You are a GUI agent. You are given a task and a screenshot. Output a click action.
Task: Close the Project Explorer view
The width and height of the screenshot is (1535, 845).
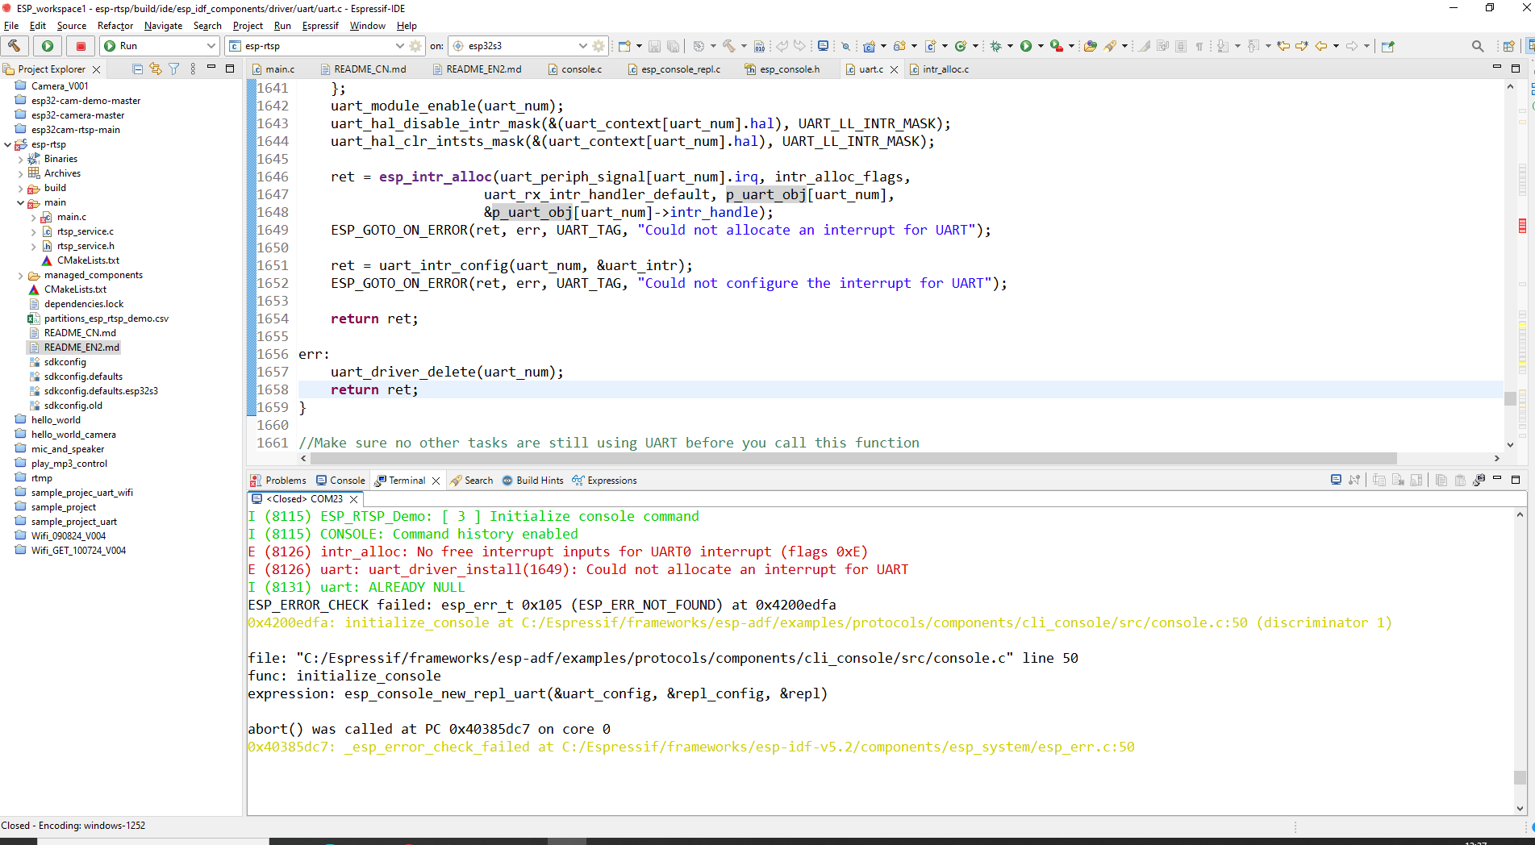[96, 69]
